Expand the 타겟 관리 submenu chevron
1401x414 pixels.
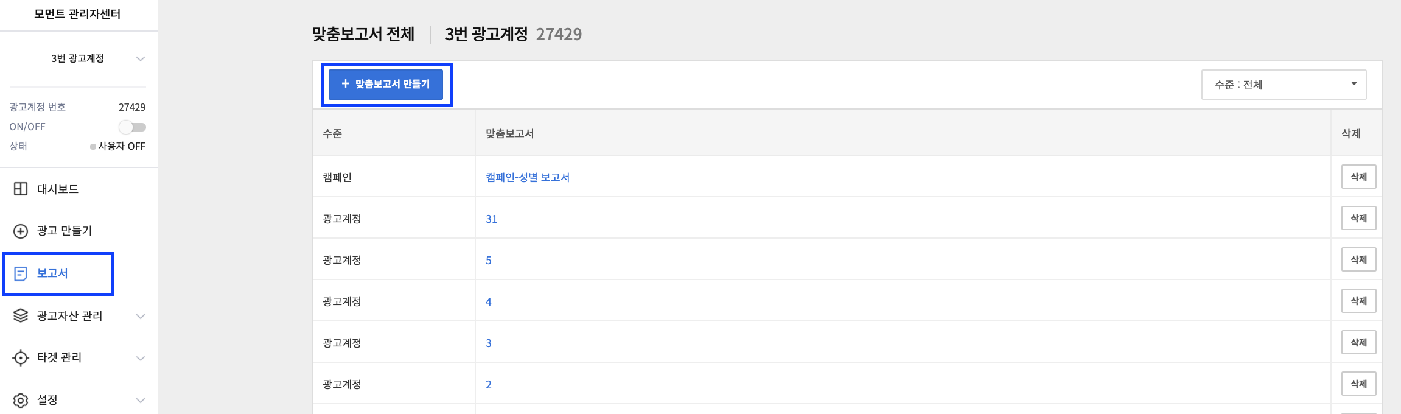pos(141,358)
